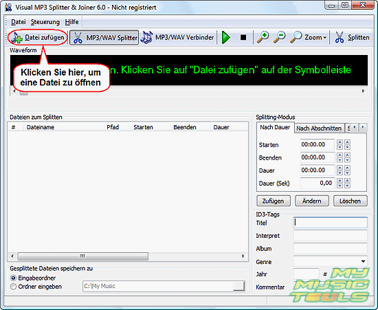Zoom in with the plus magnifier icon

coord(263,37)
